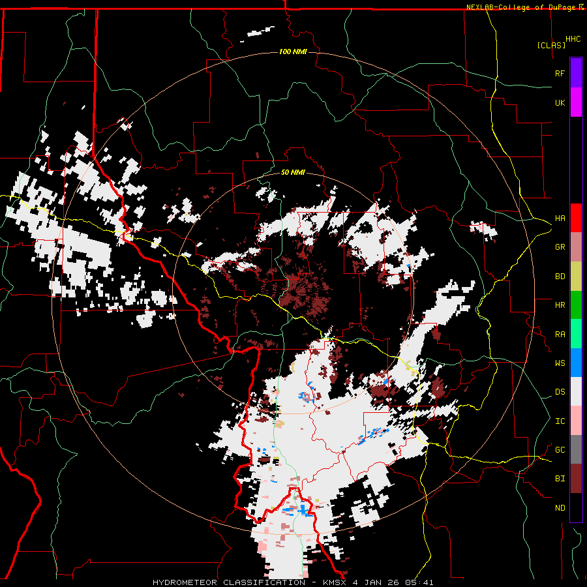Click the 50 NMI range ring label
The image size is (587, 587).
coord(293,172)
